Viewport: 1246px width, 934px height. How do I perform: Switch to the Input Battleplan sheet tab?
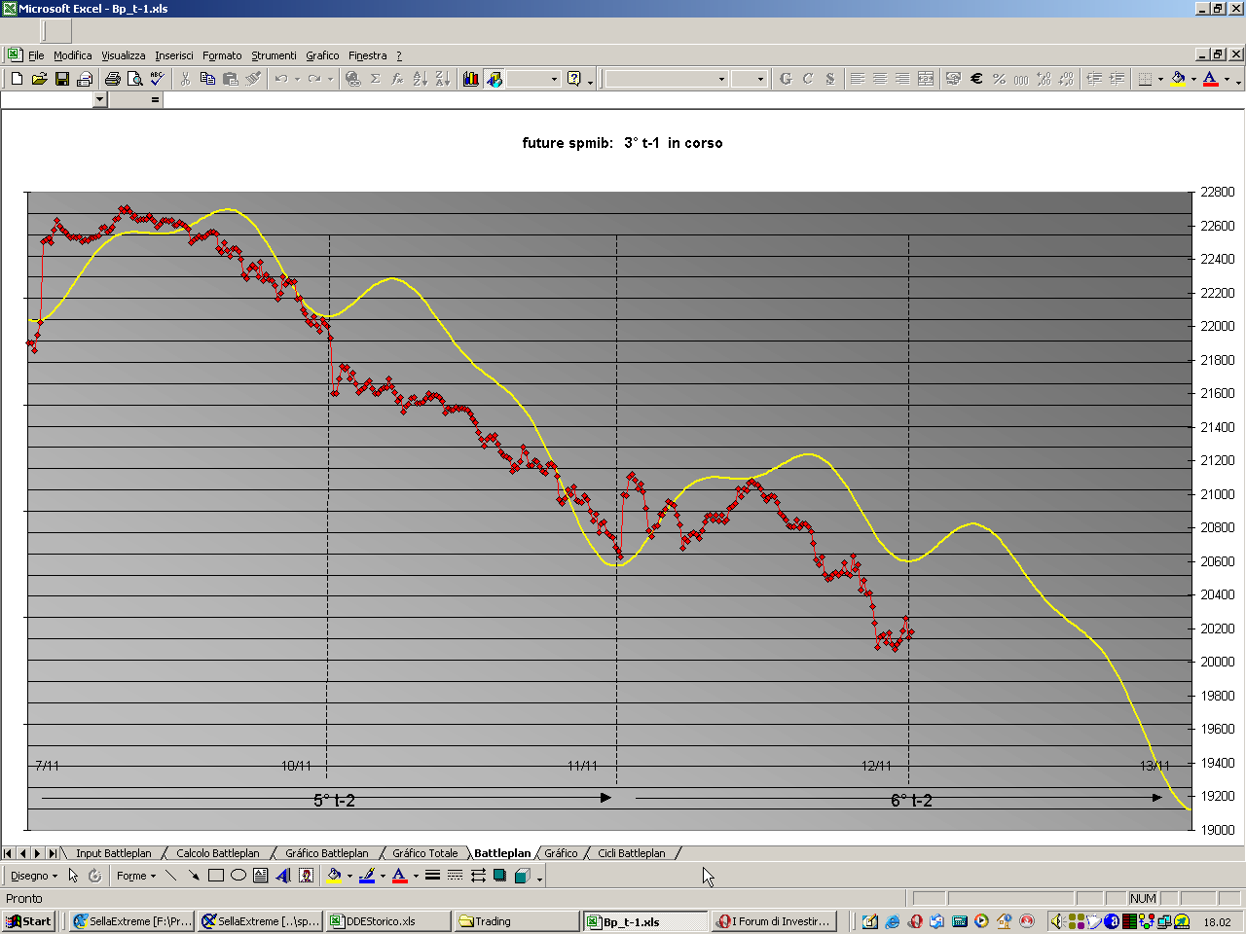click(114, 853)
